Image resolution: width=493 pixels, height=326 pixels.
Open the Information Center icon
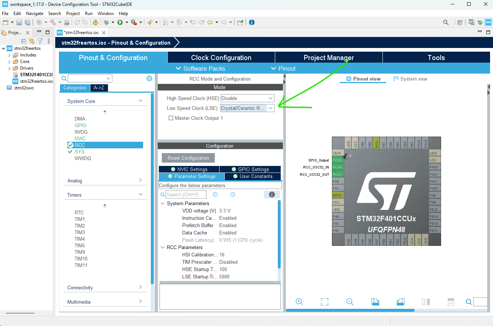[252, 22]
